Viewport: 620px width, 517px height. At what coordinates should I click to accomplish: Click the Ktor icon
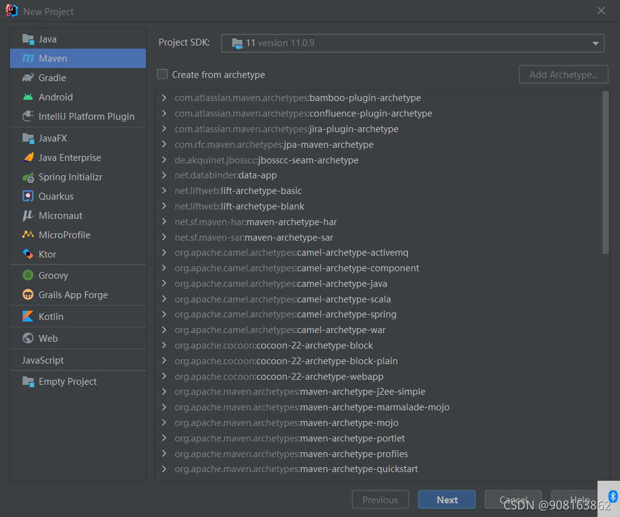pyautogui.click(x=28, y=254)
